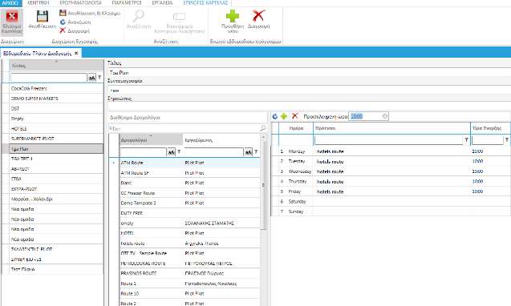511x306 pixels.
Task: Click the route column filter input
Action: [x=144, y=152]
